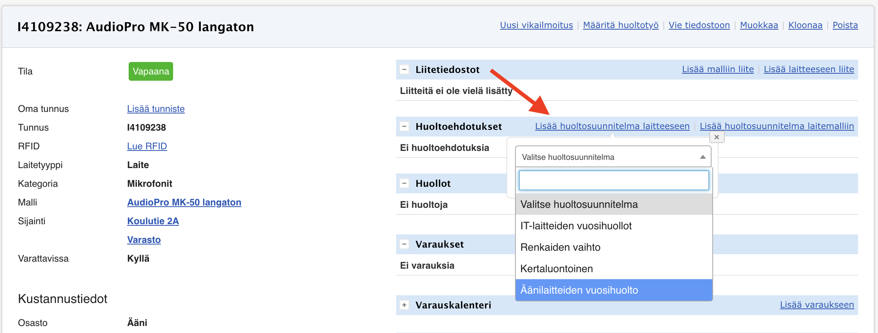Collapse the Varaukset section
Image resolution: width=878 pixels, height=333 pixels.
click(x=404, y=244)
